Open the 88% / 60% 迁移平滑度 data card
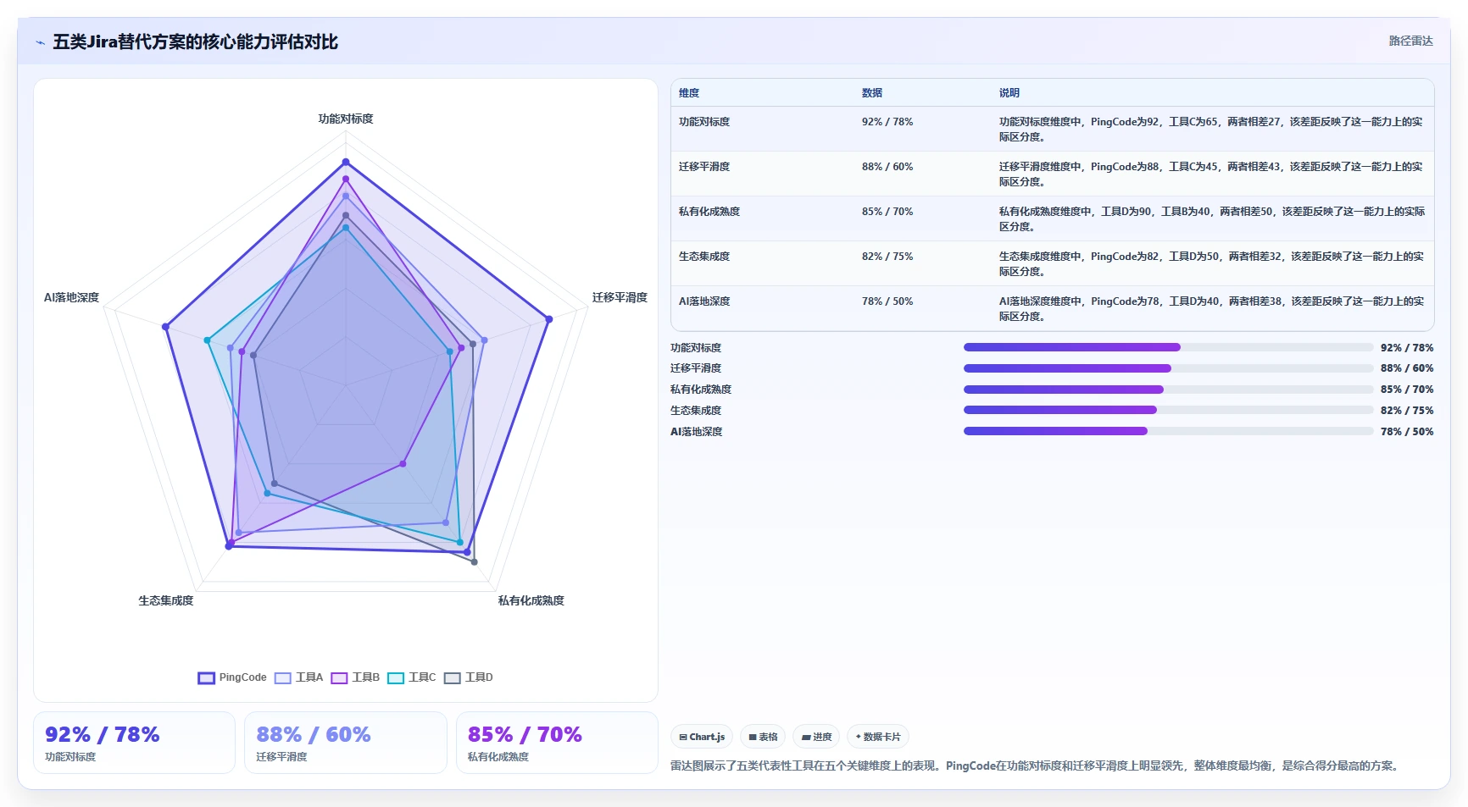This screenshot has width=1468, height=807. click(x=346, y=743)
